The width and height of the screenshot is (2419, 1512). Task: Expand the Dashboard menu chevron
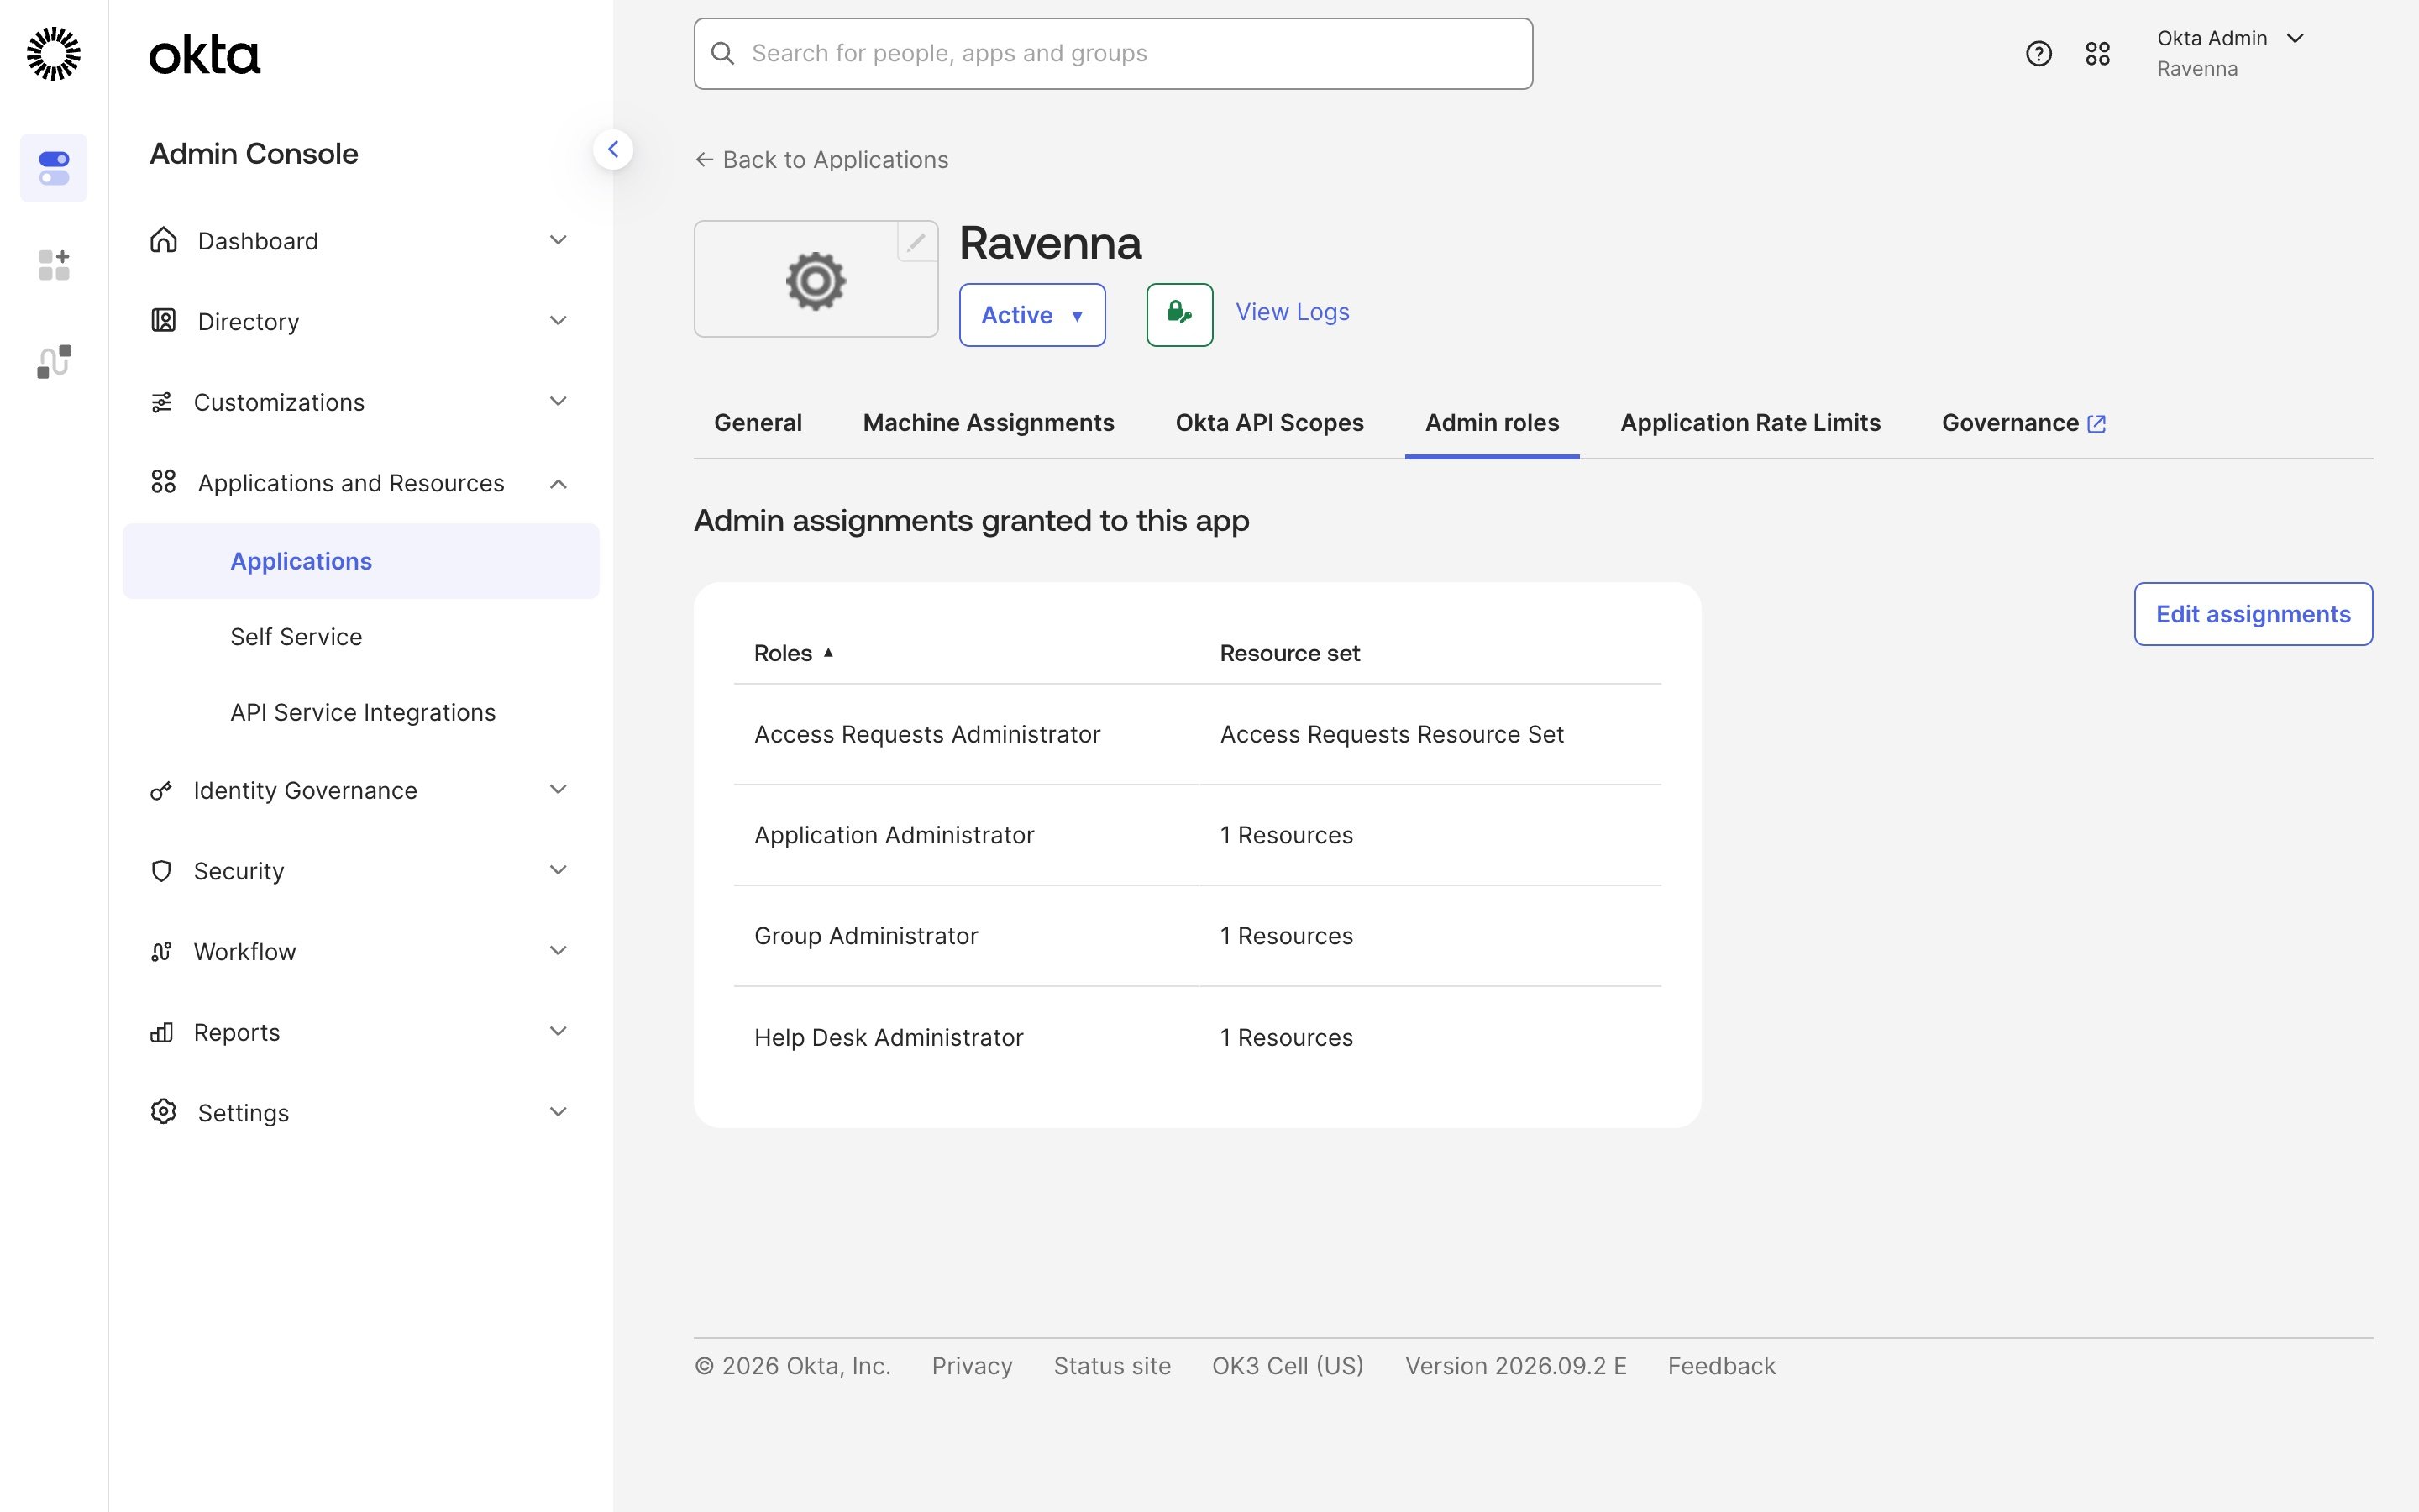(x=559, y=240)
